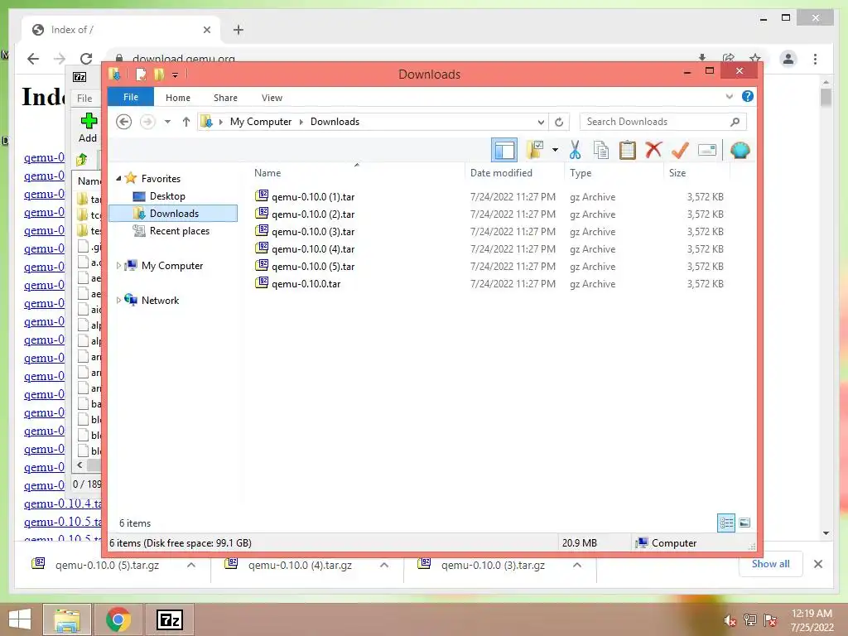Click the blue shell icon in toolbar
The width and height of the screenshot is (848, 636).
click(740, 150)
